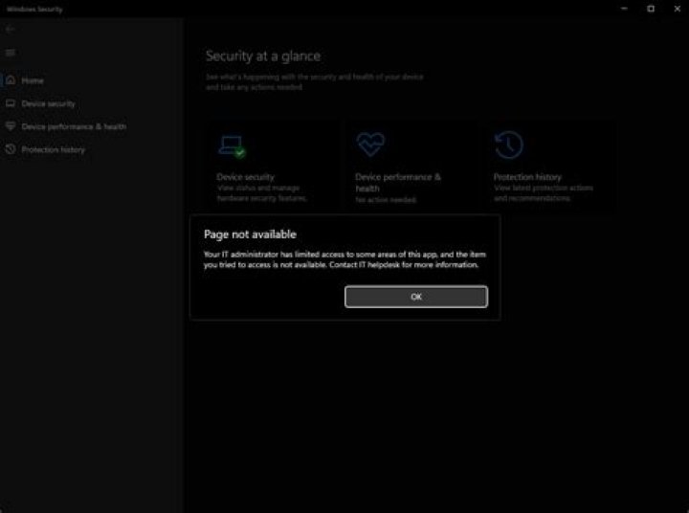Click the Protection history tile title
689x513 pixels.
tap(527, 177)
